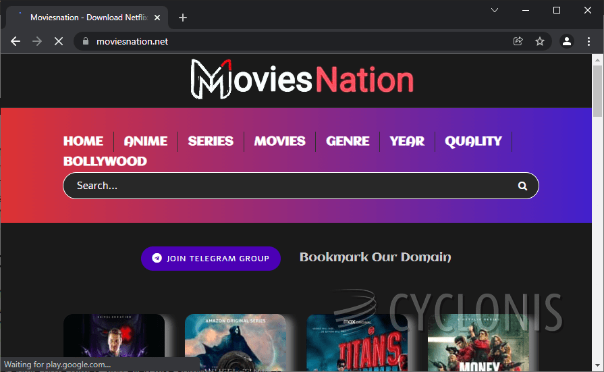Open the Titans poster thumbnail
Viewport: 604px width, 372px height.
(x=357, y=342)
